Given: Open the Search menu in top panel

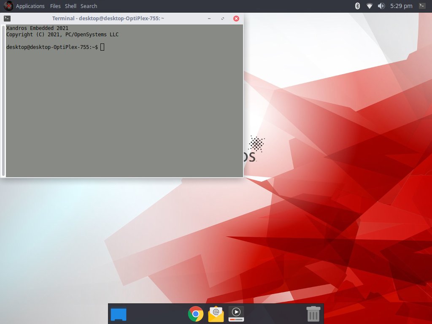Looking at the screenshot, I should click(x=89, y=6).
